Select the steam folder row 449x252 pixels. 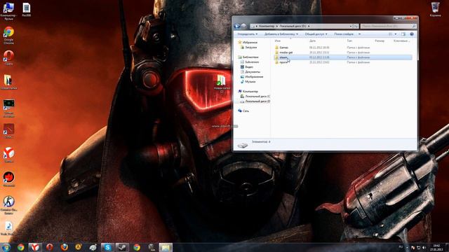tap(343, 57)
